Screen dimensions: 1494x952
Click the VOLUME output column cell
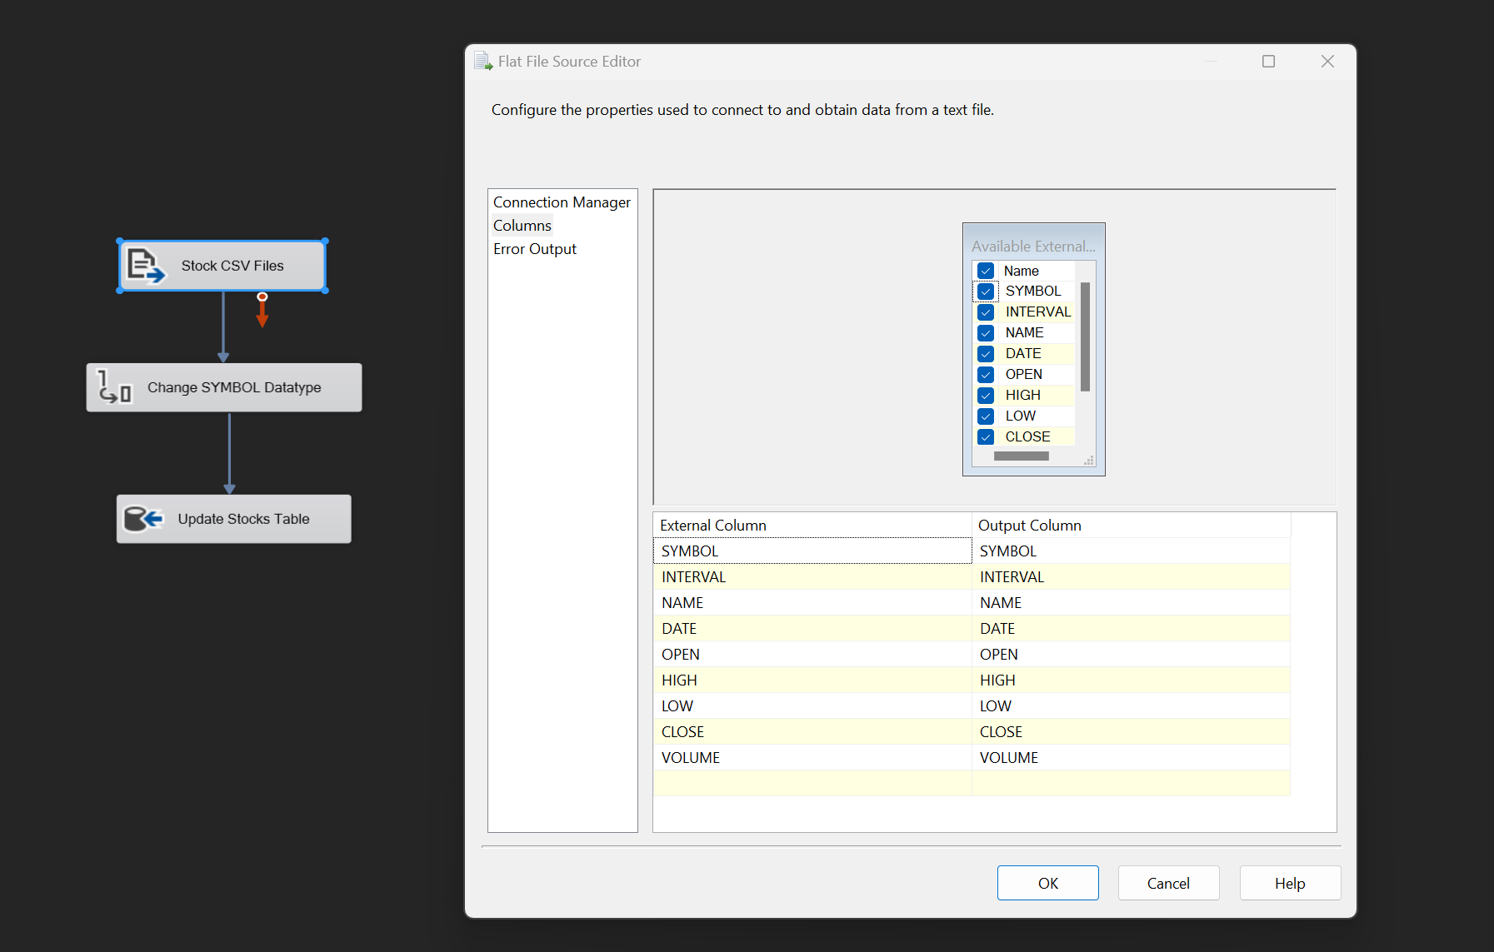1130,758
